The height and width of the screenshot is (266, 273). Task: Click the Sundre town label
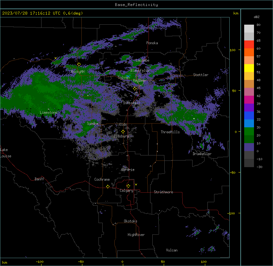92,124
